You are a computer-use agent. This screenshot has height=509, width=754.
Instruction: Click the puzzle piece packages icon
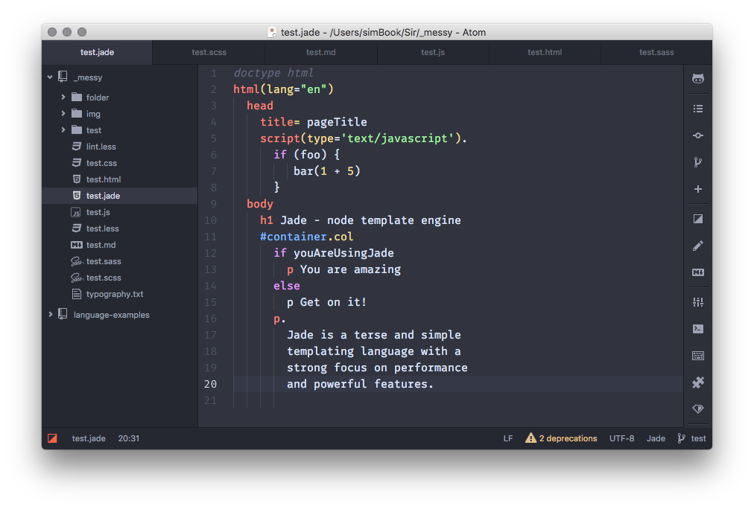[697, 382]
